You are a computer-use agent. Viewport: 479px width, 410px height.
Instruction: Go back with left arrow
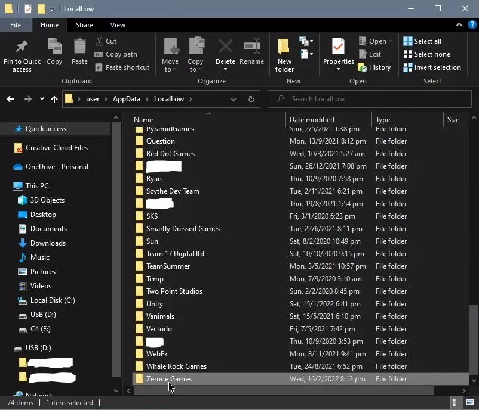pyautogui.click(x=10, y=99)
